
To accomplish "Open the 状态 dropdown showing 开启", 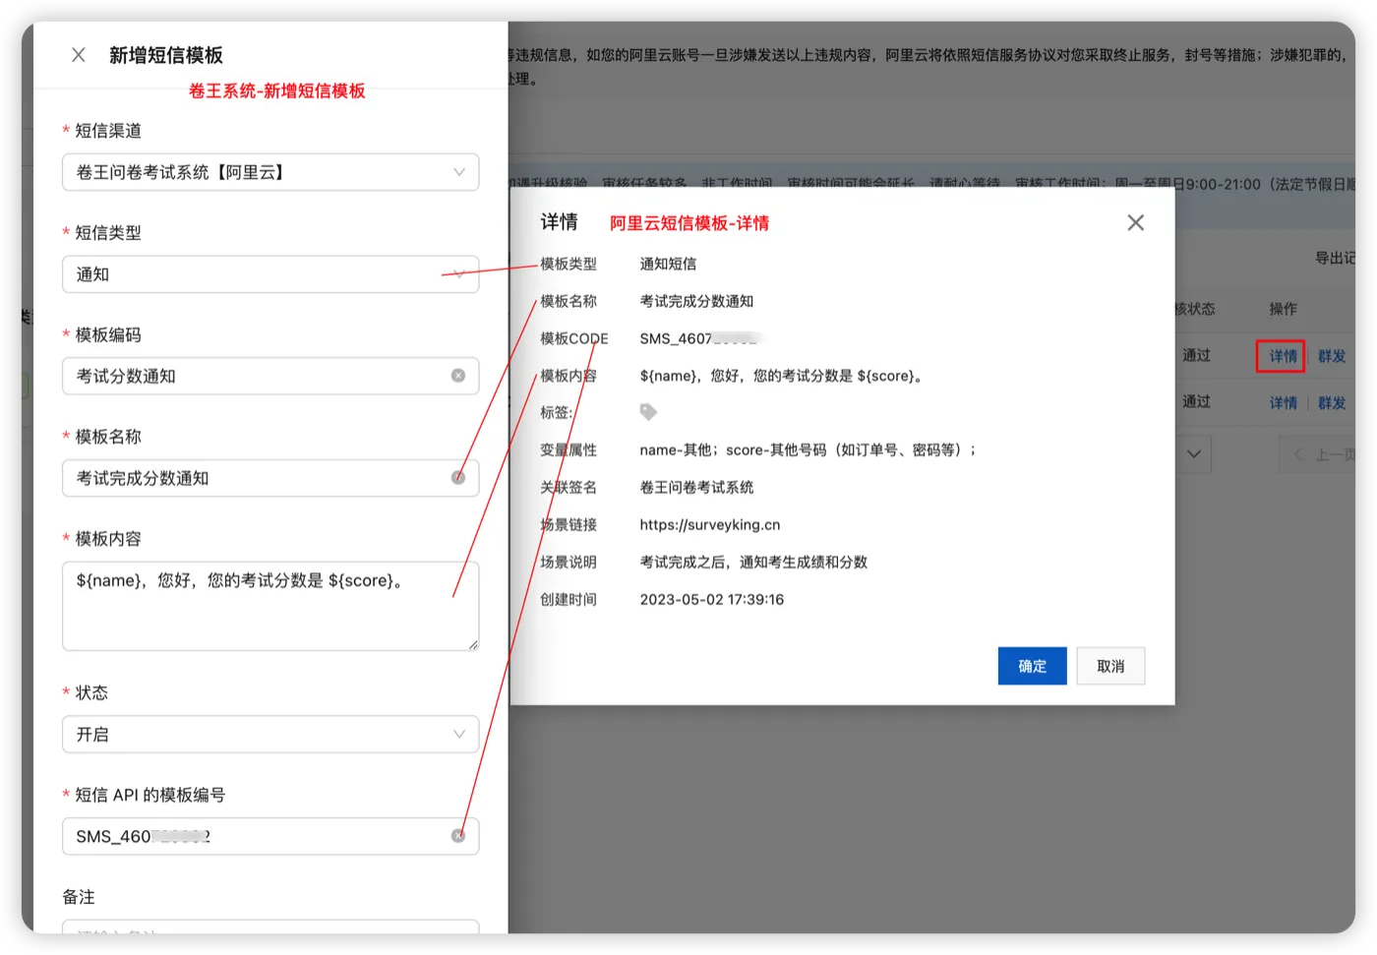I will click(x=270, y=735).
